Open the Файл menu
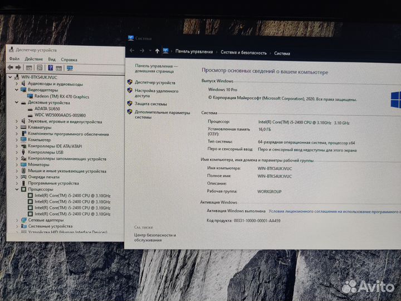The width and height of the screenshot is (401, 301). point(14,59)
